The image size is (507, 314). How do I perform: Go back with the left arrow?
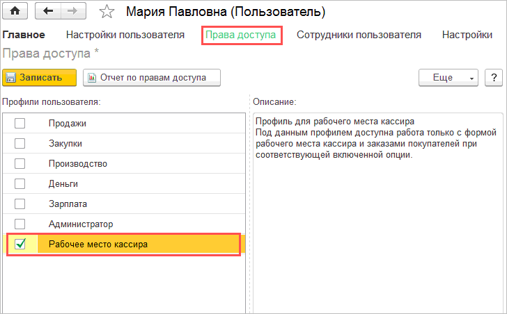48,11
